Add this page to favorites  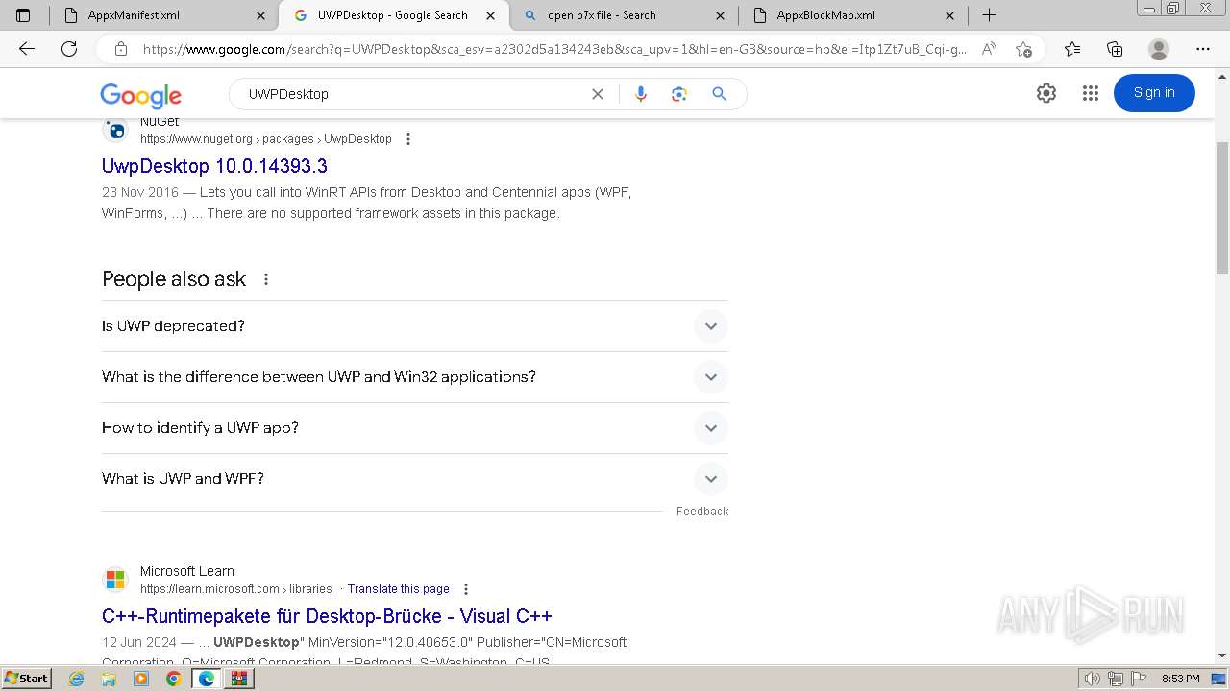1023,49
